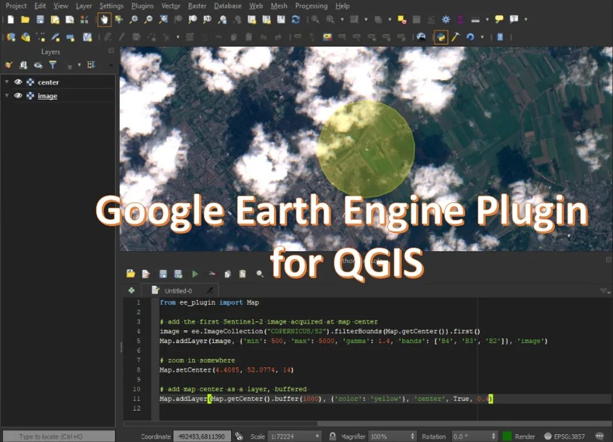Click the New Geopackage Layer icon
This screenshot has width=613, height=442.
point(25,37)
